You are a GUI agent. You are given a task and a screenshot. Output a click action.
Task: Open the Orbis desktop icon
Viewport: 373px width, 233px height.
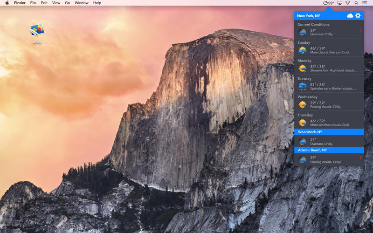37,31
